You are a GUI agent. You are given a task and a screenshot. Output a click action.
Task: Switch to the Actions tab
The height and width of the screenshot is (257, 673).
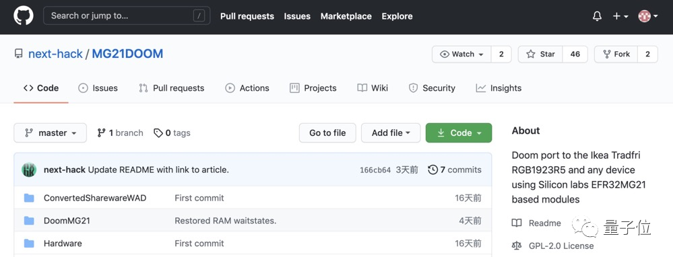247,88
